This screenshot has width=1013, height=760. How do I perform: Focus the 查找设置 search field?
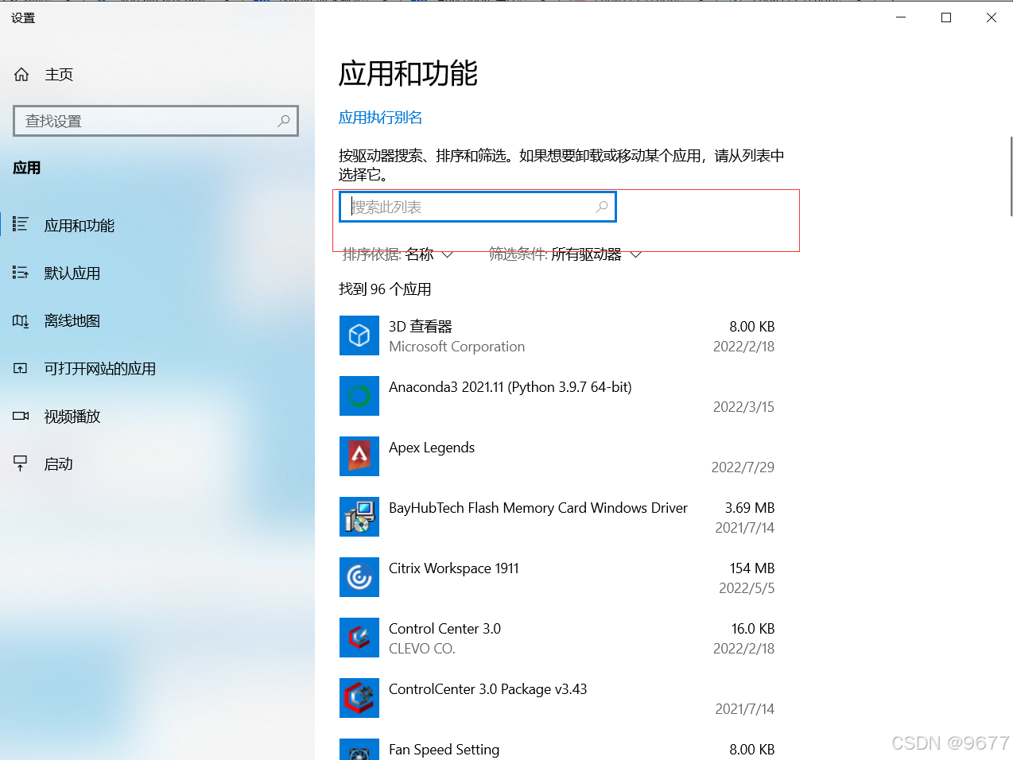pyautogui.click(x=156, y=121)
